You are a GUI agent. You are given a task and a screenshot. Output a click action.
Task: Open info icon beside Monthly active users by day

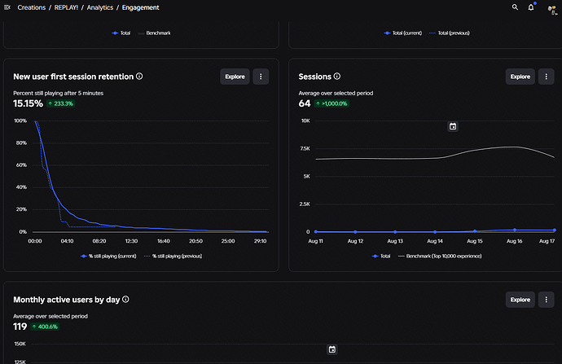coord(125,299)
